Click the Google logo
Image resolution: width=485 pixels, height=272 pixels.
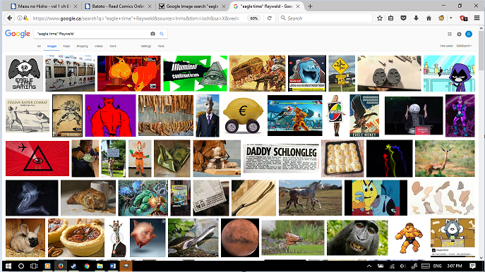pos(18,34)
